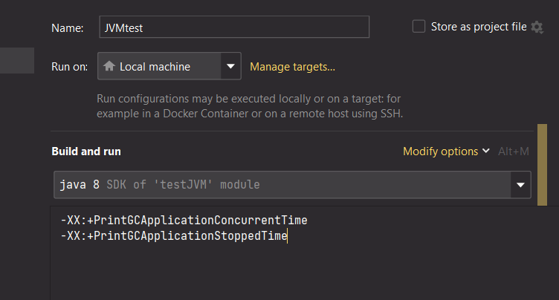This screenshot has width=559, height=300.
Task: Toggle the Store as project file checkbox
Action: (x=419, y=27)
